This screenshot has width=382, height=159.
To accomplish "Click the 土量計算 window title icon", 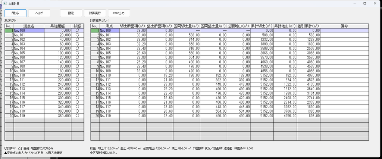I will click(5, 3).
